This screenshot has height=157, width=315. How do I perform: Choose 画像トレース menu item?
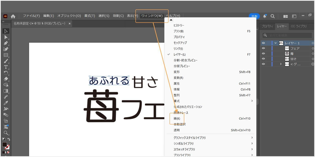(x=210, y=113)
